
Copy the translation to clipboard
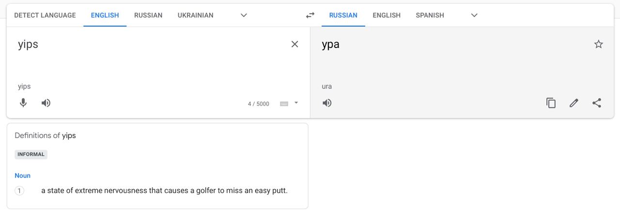(551, 103)
